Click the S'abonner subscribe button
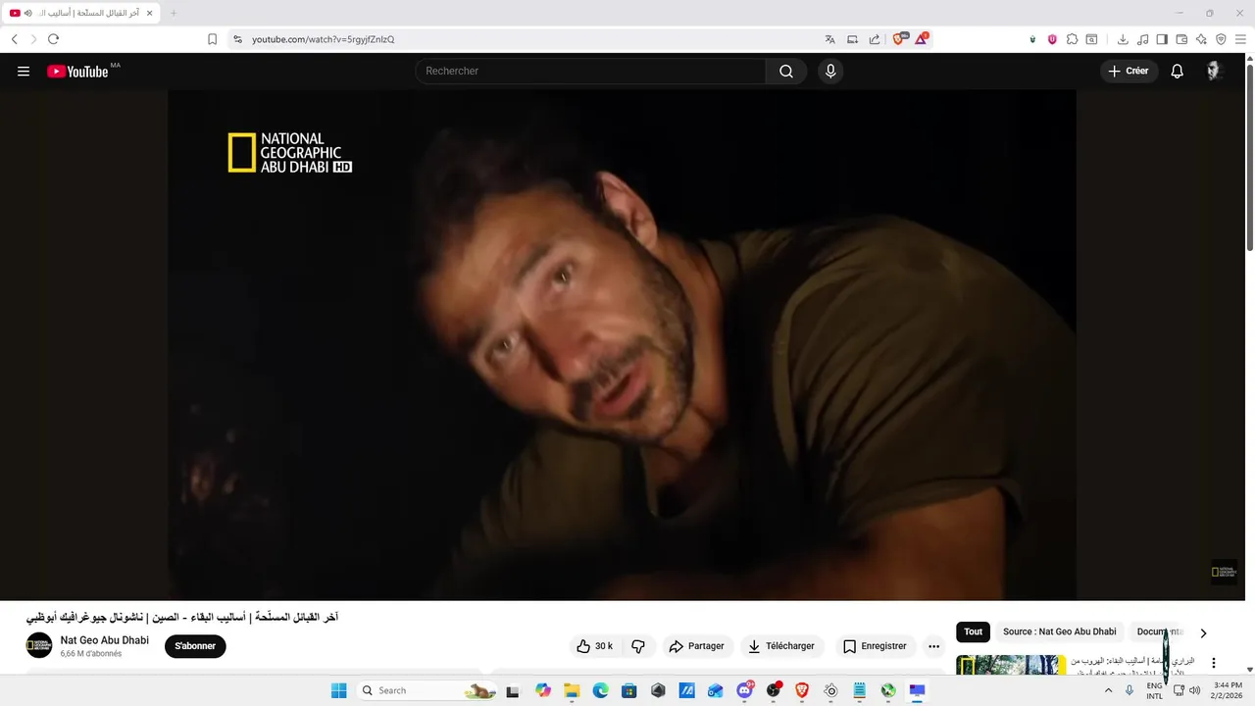The image size is (1255, 706). (195, 646)
